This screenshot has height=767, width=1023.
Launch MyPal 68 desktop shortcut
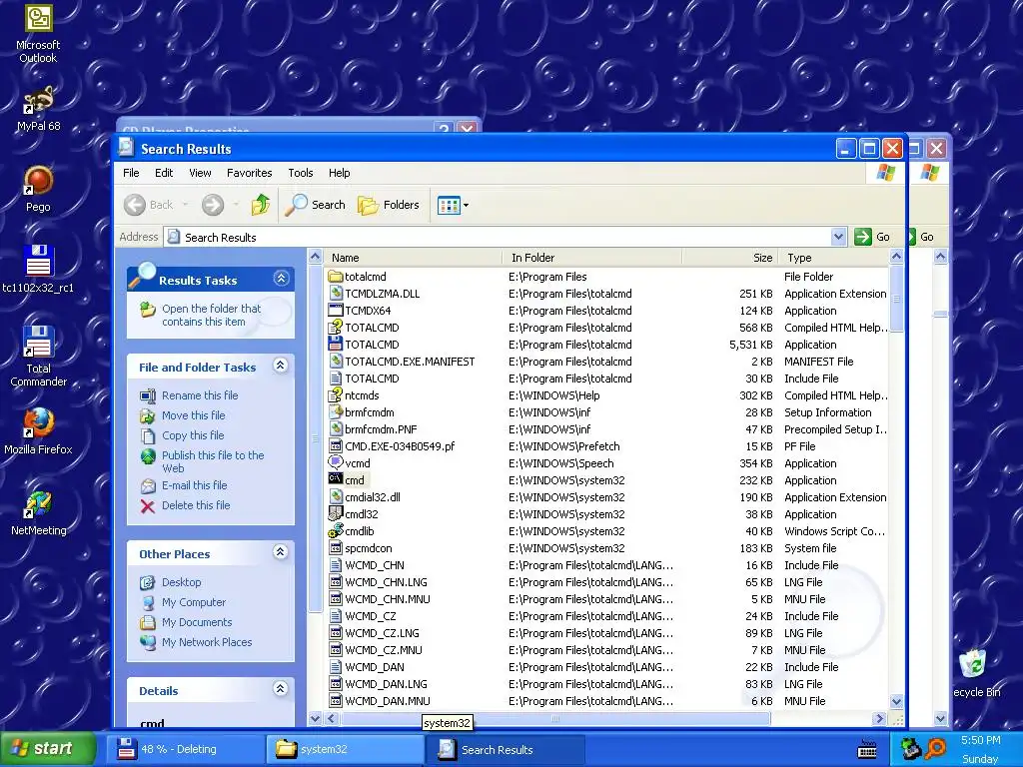tap(39, 108)
